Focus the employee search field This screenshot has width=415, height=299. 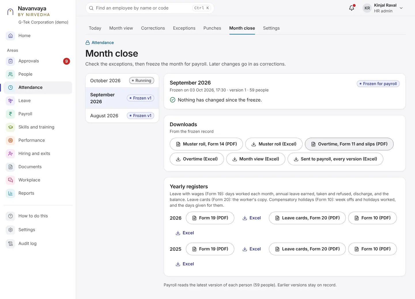click(150, 8)
